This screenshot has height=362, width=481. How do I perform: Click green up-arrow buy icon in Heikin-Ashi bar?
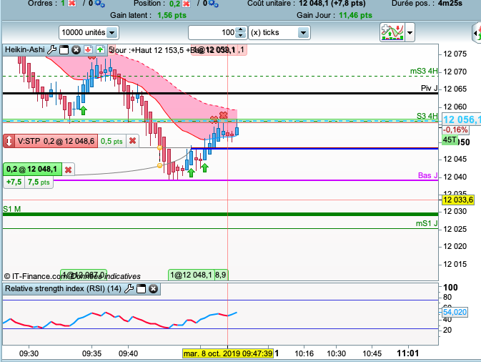100,50
